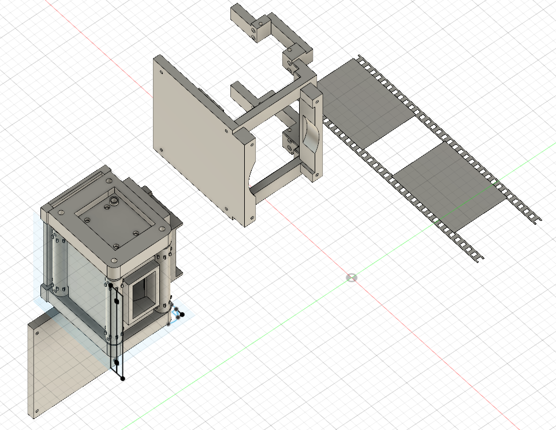Click the curved lens cutout on the frame
This screenshot has height=430, width=556.
[x=309, y=135]
